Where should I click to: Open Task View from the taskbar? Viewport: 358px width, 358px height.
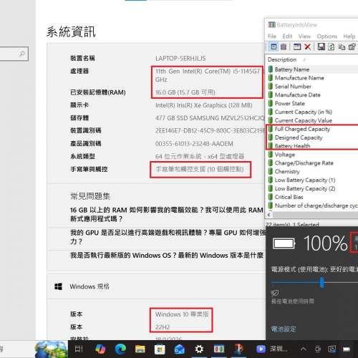[79, 349]
